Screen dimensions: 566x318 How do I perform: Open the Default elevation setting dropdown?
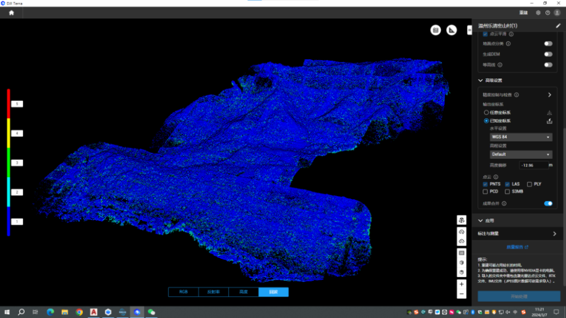click(521, 155)
